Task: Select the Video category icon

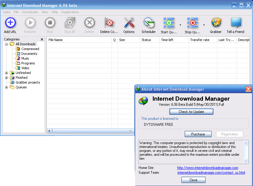Action: coord(18,68)
